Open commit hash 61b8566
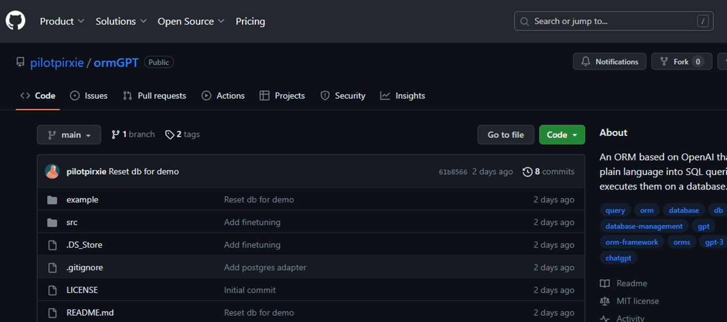This screenshot has height=322, width=727. click(x=453, y=172)
